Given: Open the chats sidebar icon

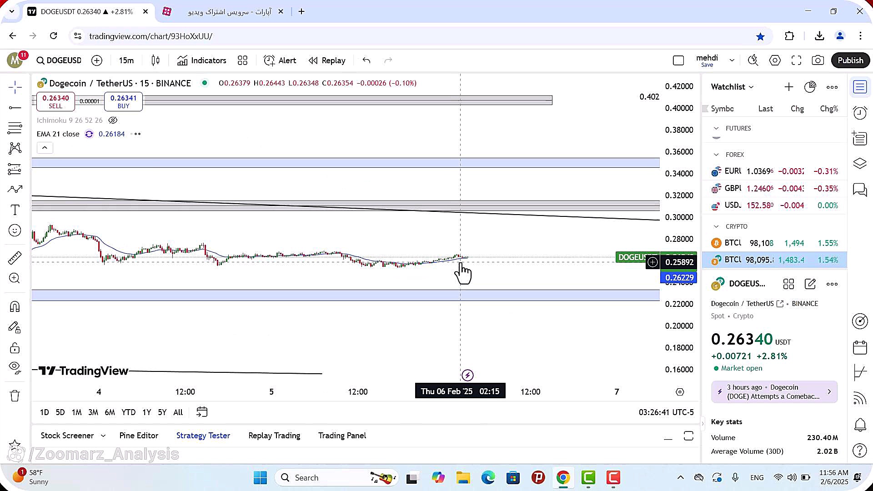Looking at the screenshot, I should [x=860, y=190].
